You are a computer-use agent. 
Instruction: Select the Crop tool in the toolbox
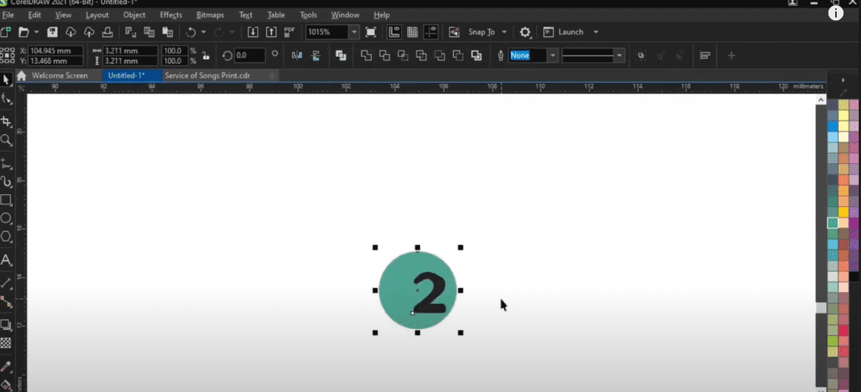point(7,121)
